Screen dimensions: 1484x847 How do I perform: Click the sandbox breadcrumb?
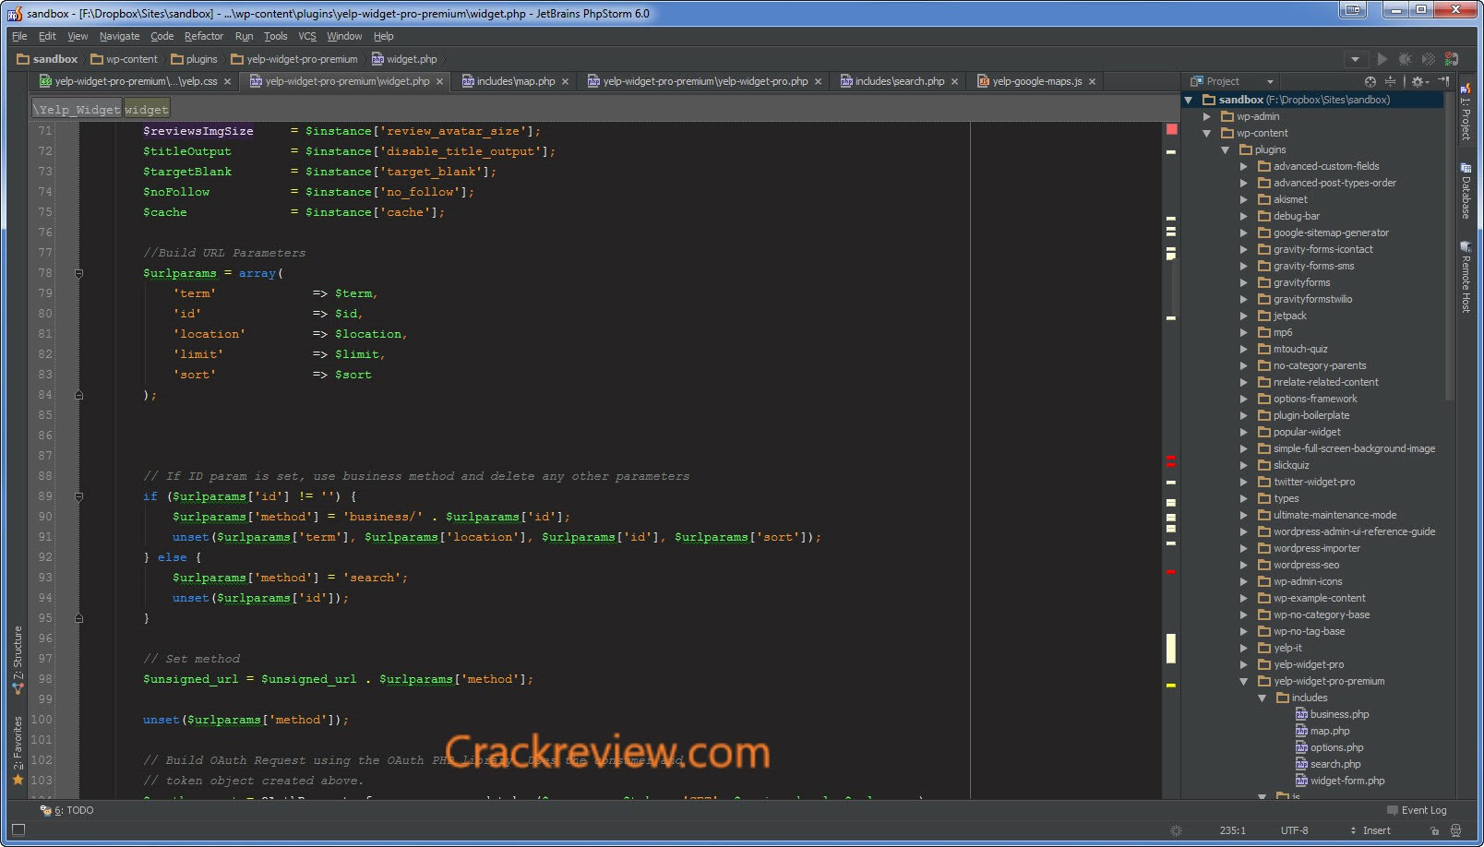click(x=47, y=59)
